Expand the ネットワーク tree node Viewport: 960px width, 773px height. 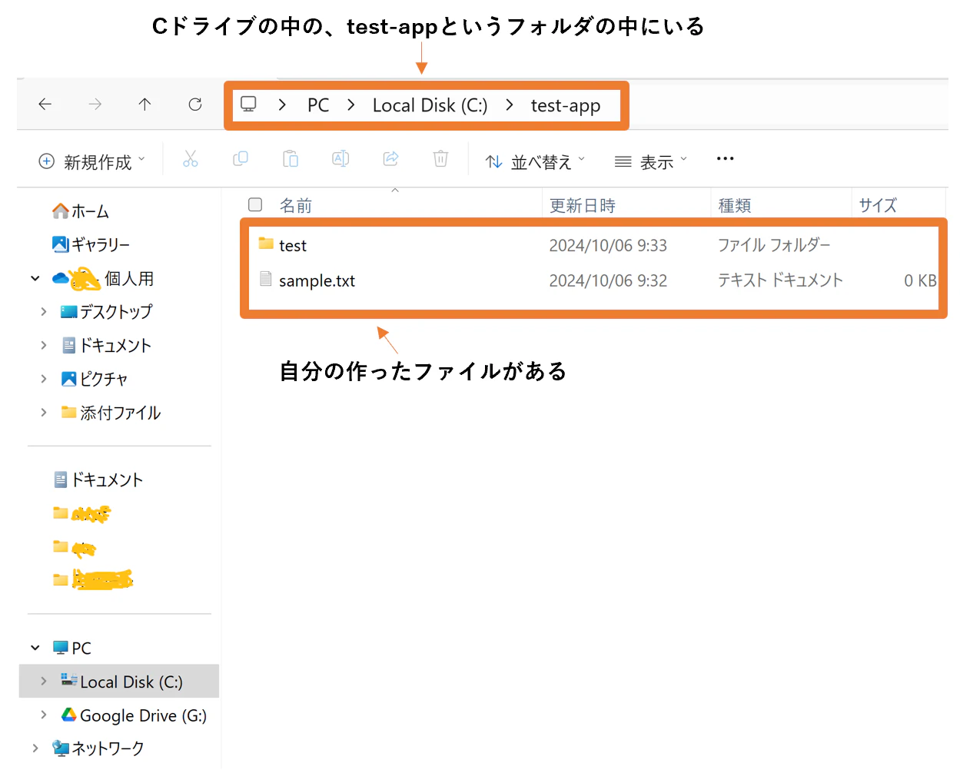tap(35, 748)
